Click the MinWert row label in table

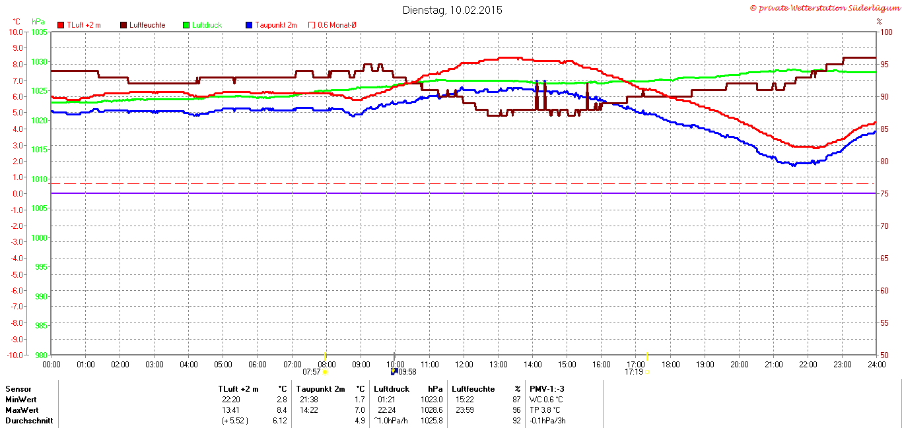click(20, 400)
